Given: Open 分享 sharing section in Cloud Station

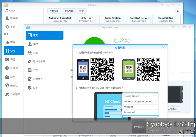Looking at the screenshot, I should click(45, 53).
